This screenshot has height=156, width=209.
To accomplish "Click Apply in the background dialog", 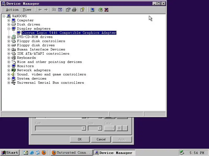I will tap(122, 139).
